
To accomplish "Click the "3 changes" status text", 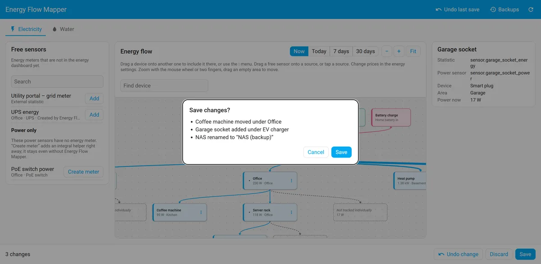I will (18, 254).
